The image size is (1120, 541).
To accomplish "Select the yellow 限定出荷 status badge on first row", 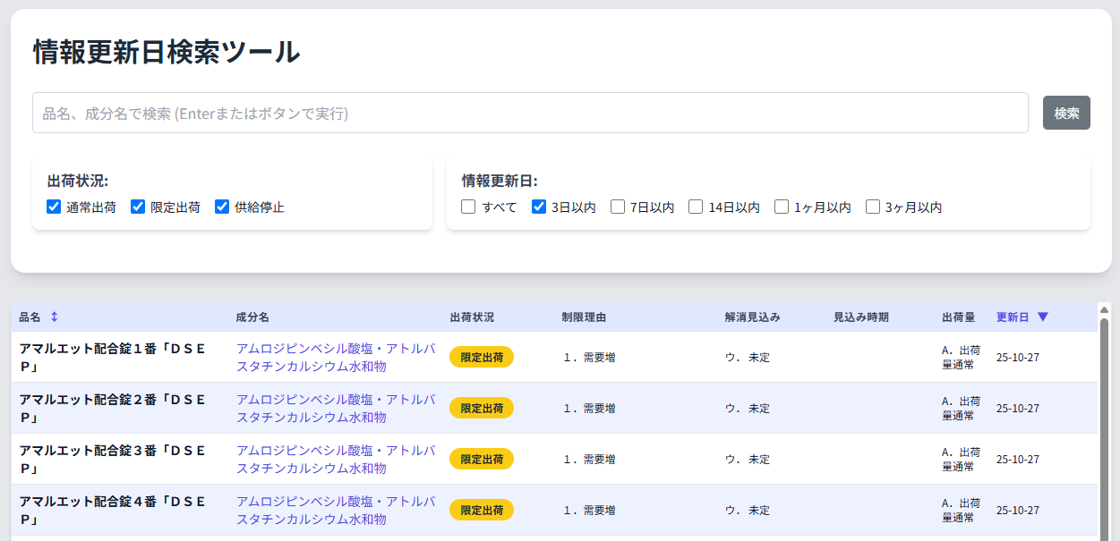I will [483, 357].
